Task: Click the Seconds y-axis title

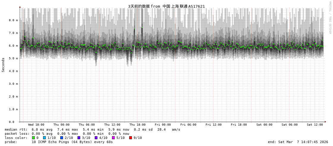Action: [3, 65]
